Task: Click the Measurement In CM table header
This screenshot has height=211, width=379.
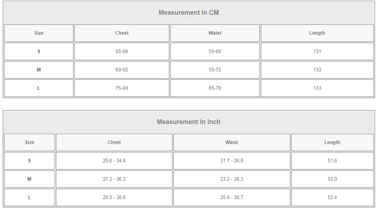Action: pos(189,12)
